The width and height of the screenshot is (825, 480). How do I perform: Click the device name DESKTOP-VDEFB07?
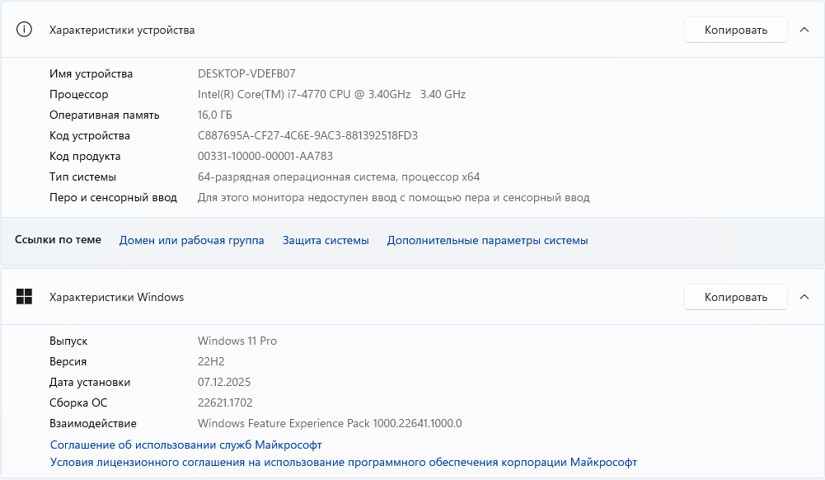pyautogui.click(x=246, y=73)
